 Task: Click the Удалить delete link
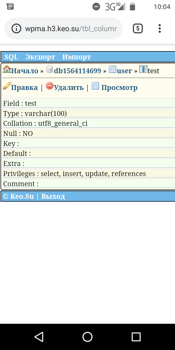pos(69,87)
